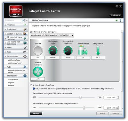128x121 pixels.
Task: Click the Audio speaker icon
Action: [x=25, y=67]
